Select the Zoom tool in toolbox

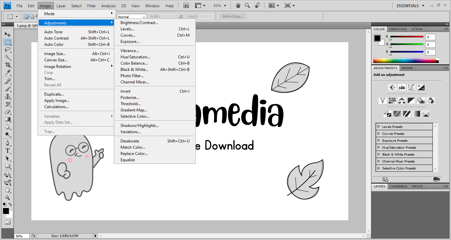click(x=8, y=198)
